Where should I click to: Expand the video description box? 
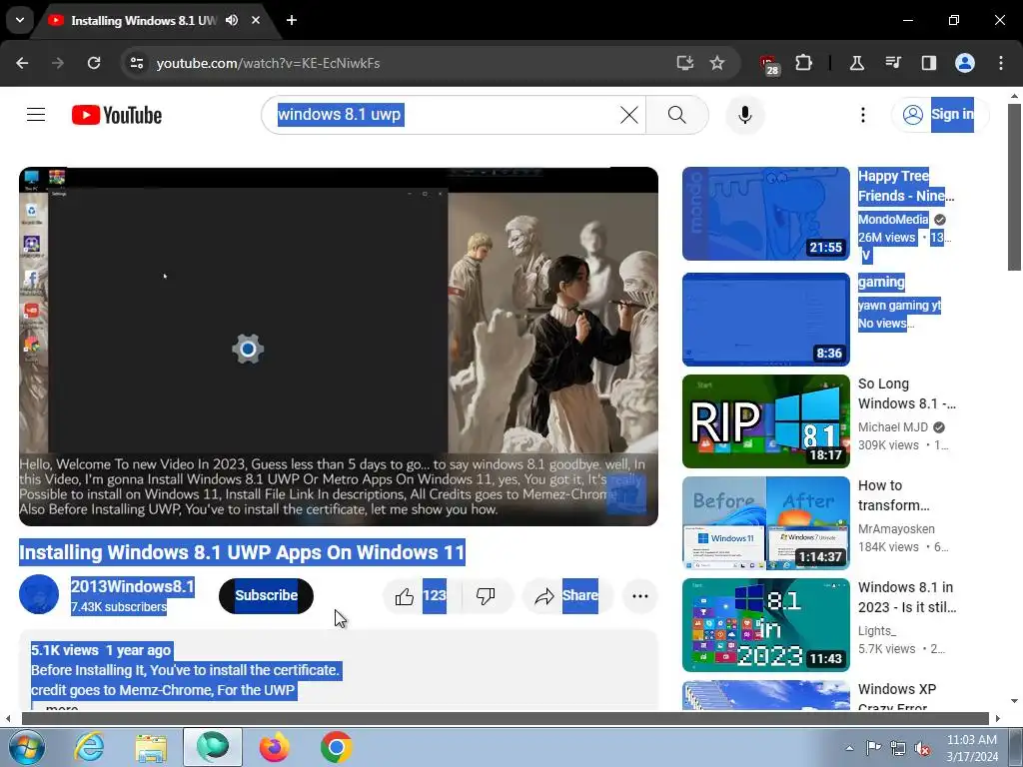[338, 670]
